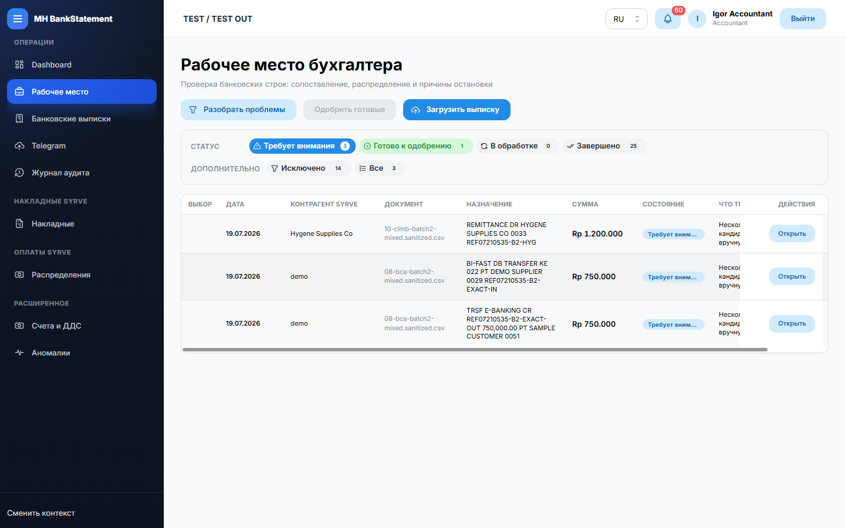Image resolution: width=845 pixels, height=528 pixels.
Task: Click the Igor Accountant name
Action: 742,14
